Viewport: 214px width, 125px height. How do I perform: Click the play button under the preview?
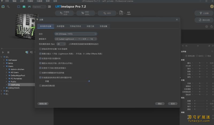[x=3, y=52]
